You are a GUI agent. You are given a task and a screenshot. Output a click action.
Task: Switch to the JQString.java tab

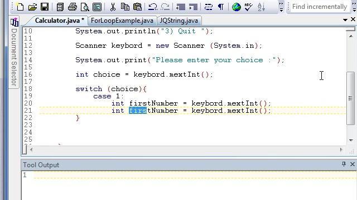click(179, 21)
